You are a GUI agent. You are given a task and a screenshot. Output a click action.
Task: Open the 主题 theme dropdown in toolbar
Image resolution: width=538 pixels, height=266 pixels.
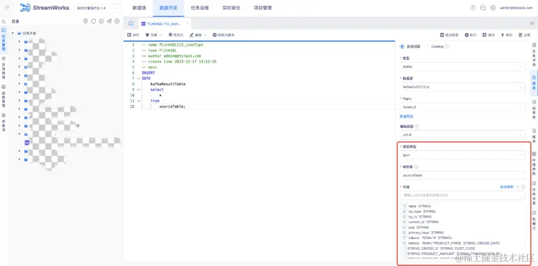point(154,35)
